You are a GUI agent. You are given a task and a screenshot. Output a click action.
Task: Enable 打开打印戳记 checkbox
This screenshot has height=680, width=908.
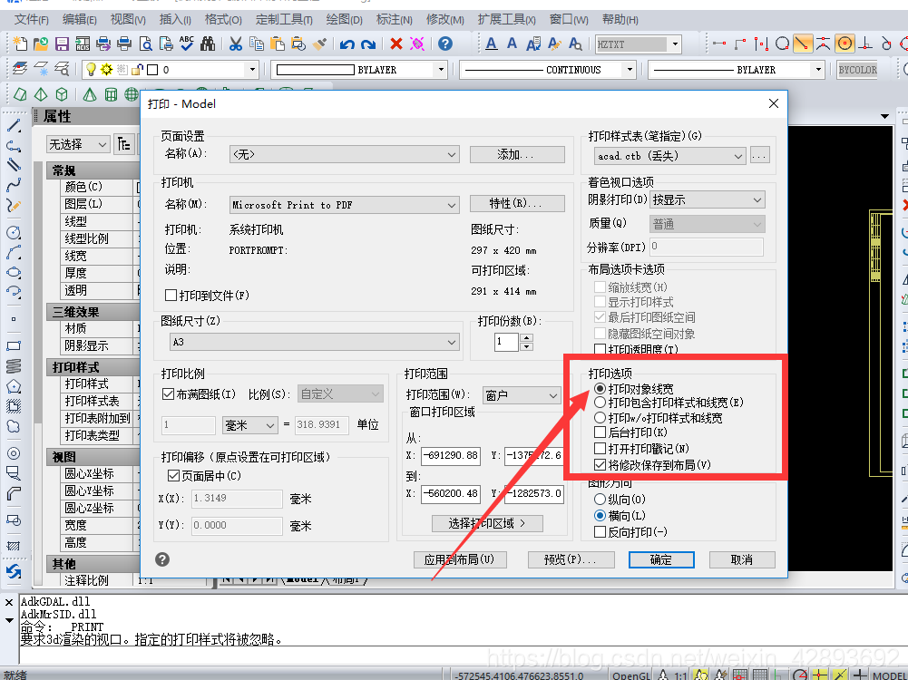click(600, 449)
